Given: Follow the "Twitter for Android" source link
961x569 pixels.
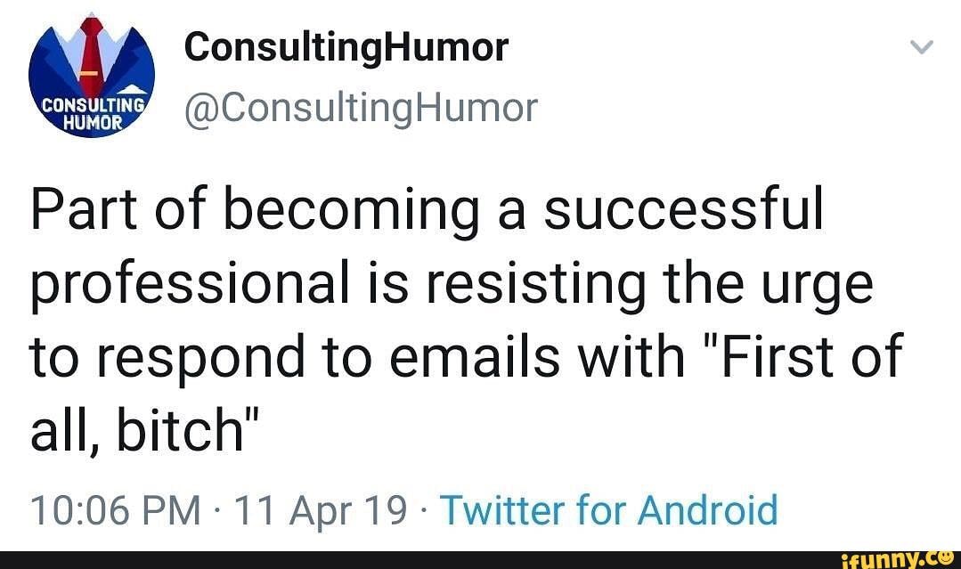Looking at the screenshot, I should coord(609,510).
